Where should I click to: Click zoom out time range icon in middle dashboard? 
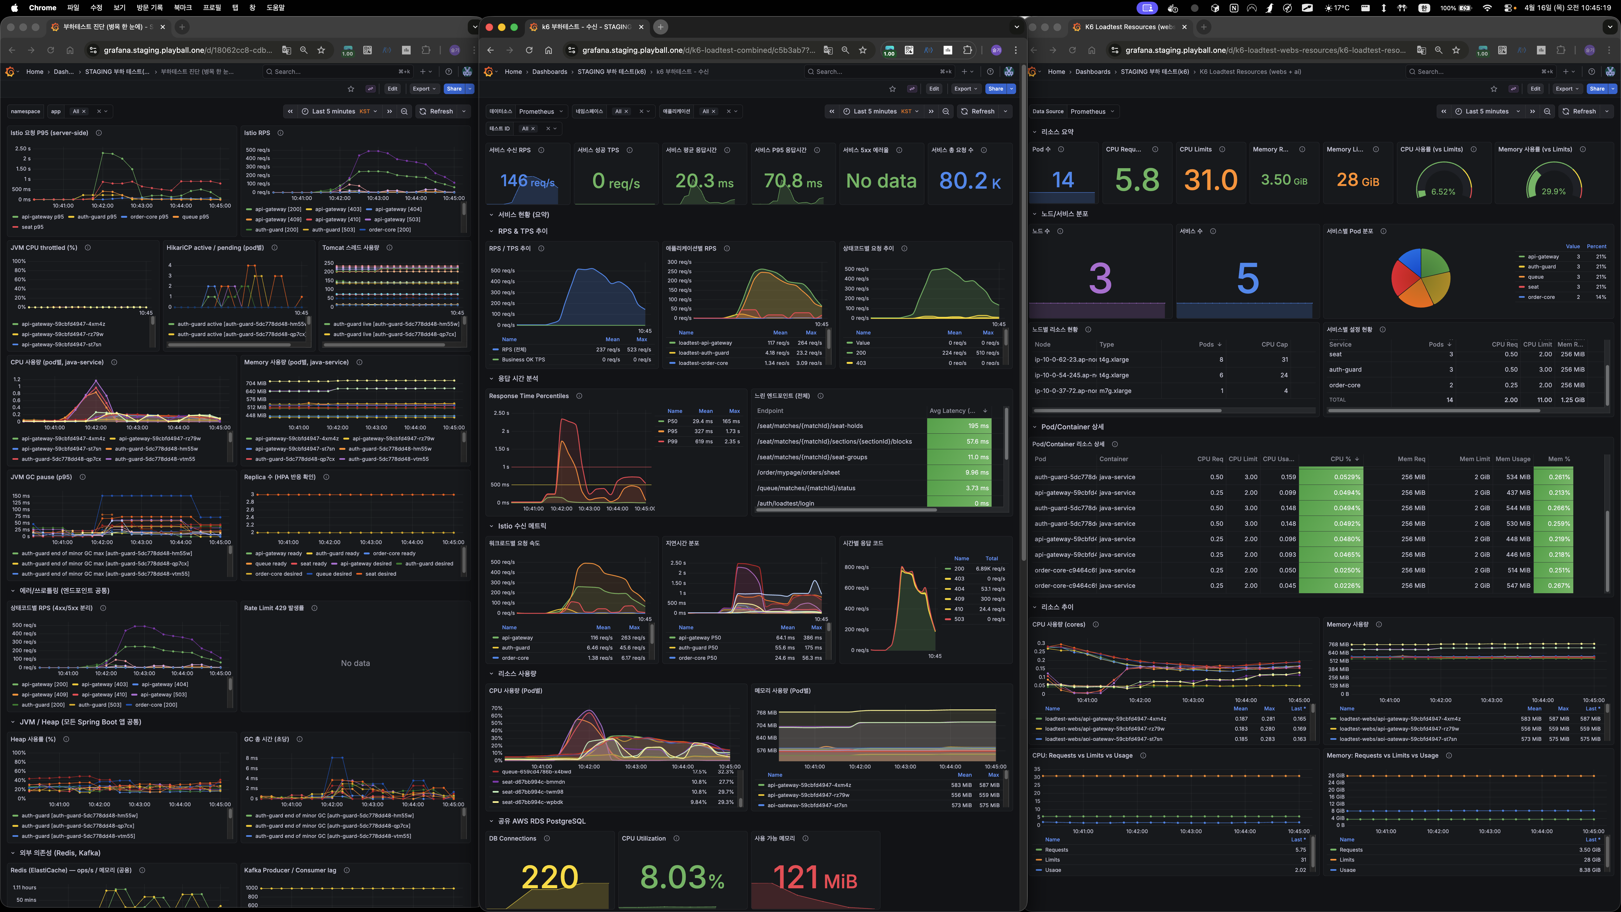[946, 111]
